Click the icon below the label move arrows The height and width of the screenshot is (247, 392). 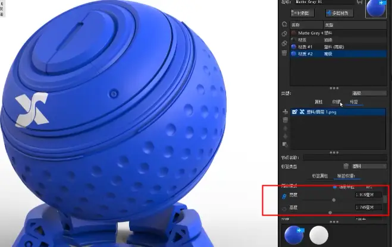point(285,144)
